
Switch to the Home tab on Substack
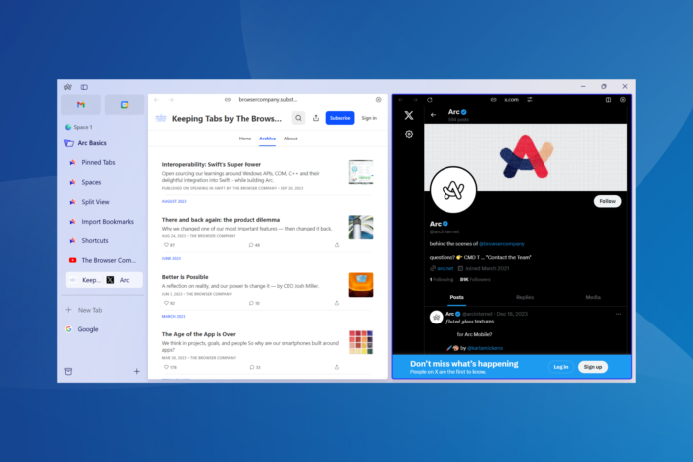245,139
